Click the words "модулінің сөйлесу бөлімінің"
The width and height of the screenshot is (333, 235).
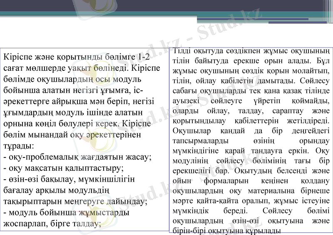click(229, 161)
